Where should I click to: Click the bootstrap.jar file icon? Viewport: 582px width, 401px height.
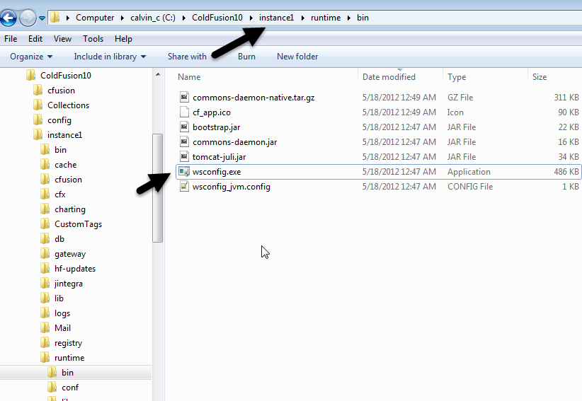[184, 127]
